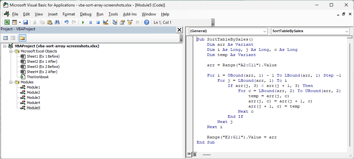Open the Object Browser icon
This screenshot has width=354, height=159.
click(130, 22)
